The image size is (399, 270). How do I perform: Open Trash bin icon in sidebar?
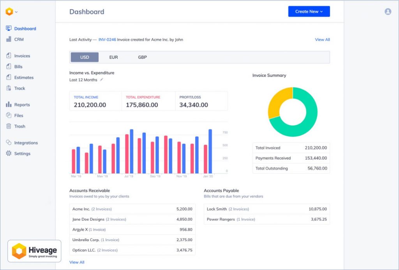pyautogui.click(x=9, y=126)
